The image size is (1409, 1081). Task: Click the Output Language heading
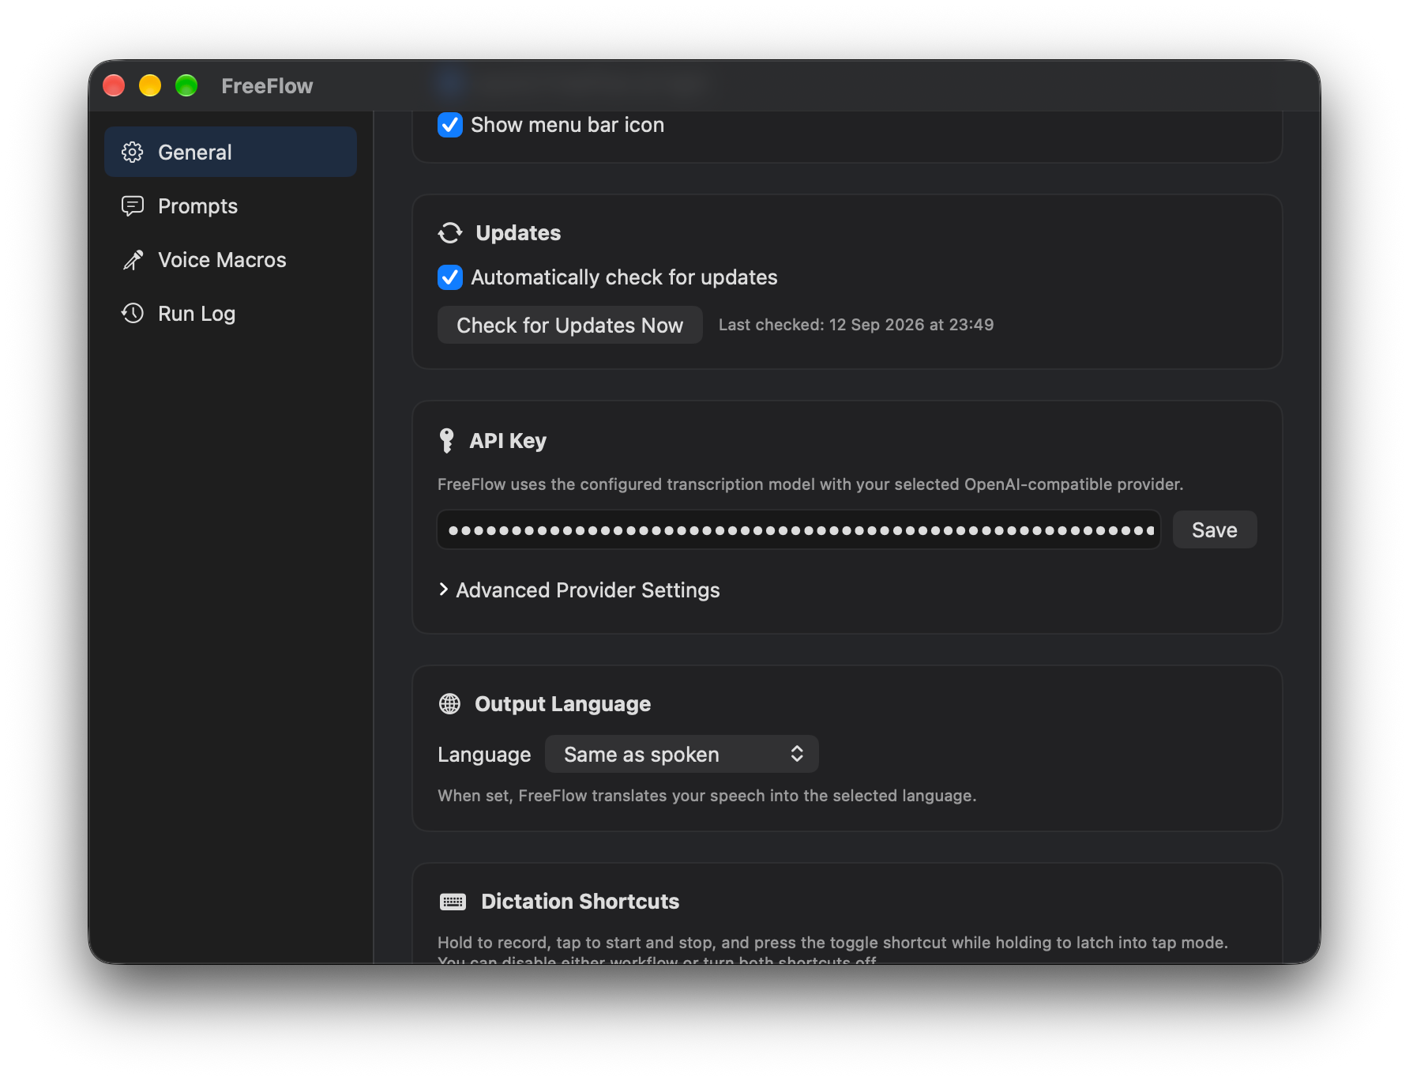[x=562, y=704]
